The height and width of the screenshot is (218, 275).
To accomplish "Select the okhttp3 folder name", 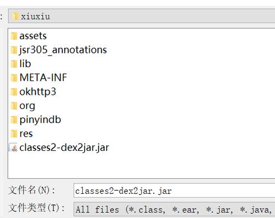I will coord(37,92).
